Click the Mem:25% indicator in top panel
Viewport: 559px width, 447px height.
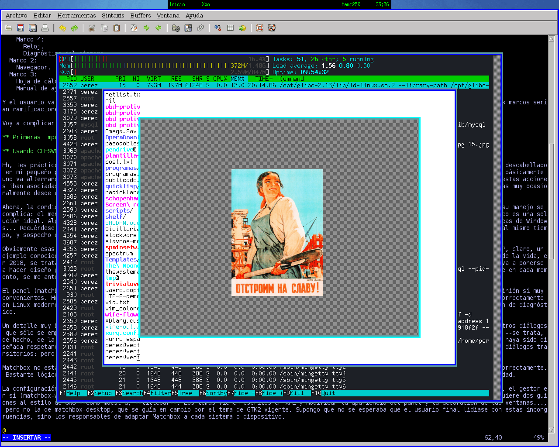(351, 4)
